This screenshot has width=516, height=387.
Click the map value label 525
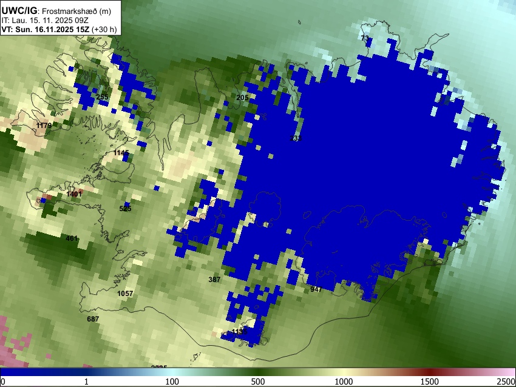[126, 209]
